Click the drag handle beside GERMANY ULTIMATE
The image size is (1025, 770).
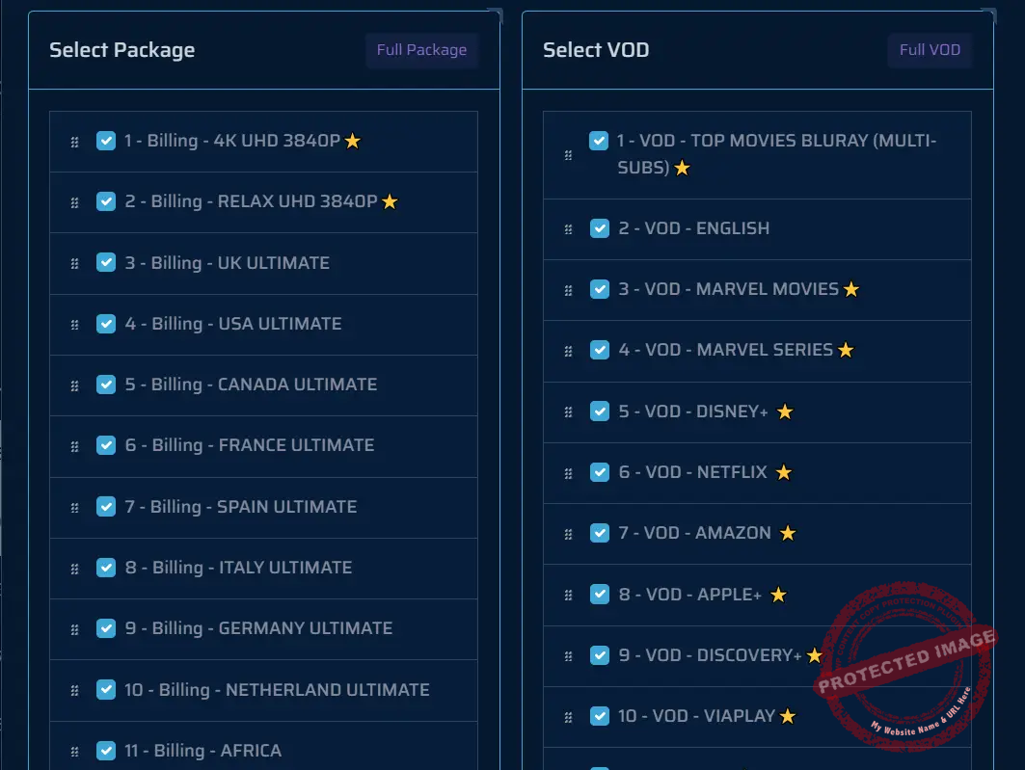[x=74, y=629]
